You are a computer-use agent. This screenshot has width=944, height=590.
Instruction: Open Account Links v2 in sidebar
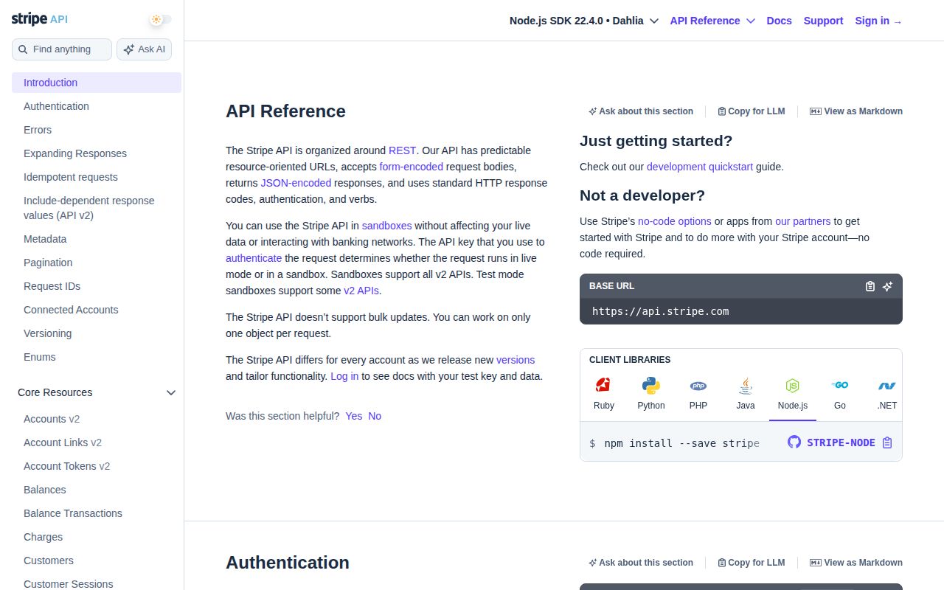coord(63,442)
